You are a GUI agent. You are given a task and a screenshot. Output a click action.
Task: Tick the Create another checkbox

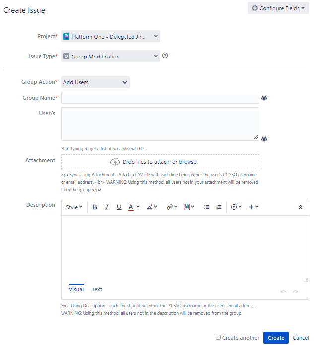coord(218,337)
